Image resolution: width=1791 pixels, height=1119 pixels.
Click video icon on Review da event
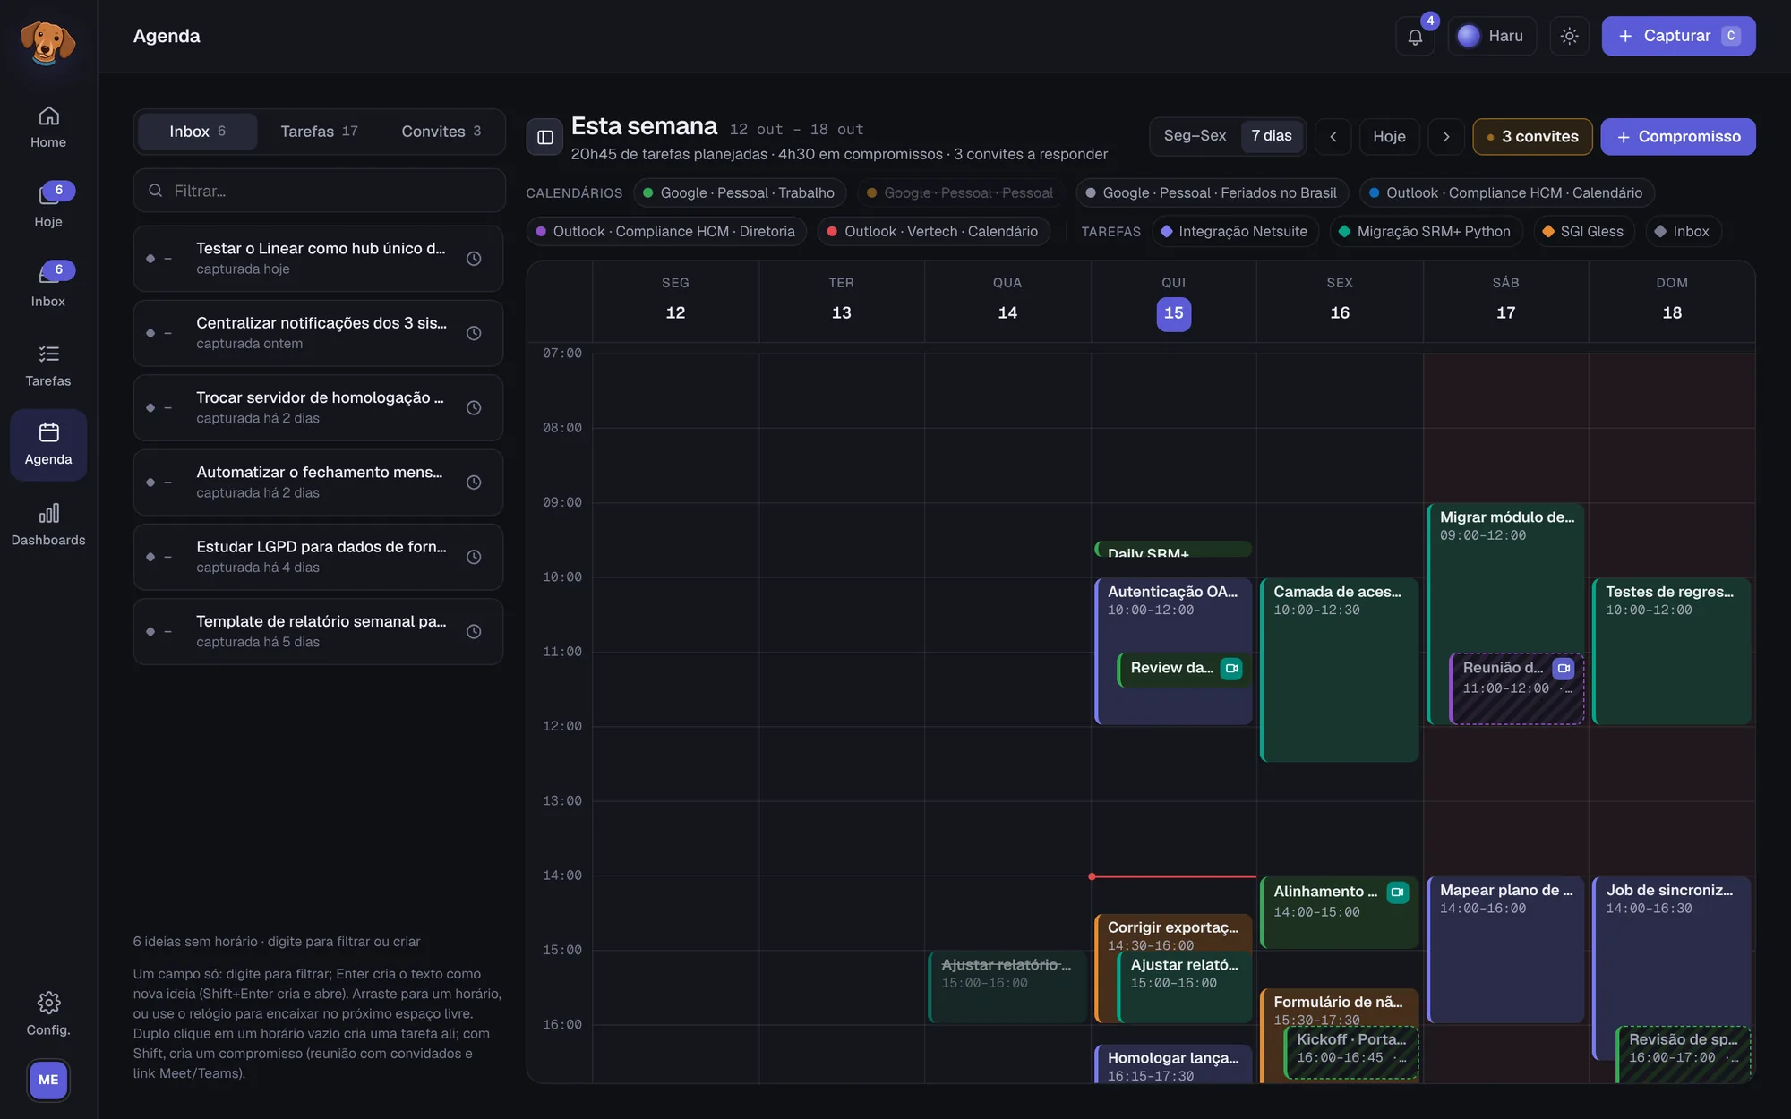(1231, 669)
